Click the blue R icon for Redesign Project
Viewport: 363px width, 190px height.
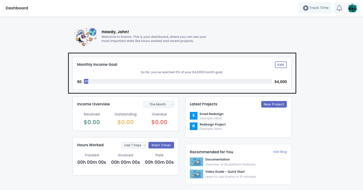click(194, 126)
